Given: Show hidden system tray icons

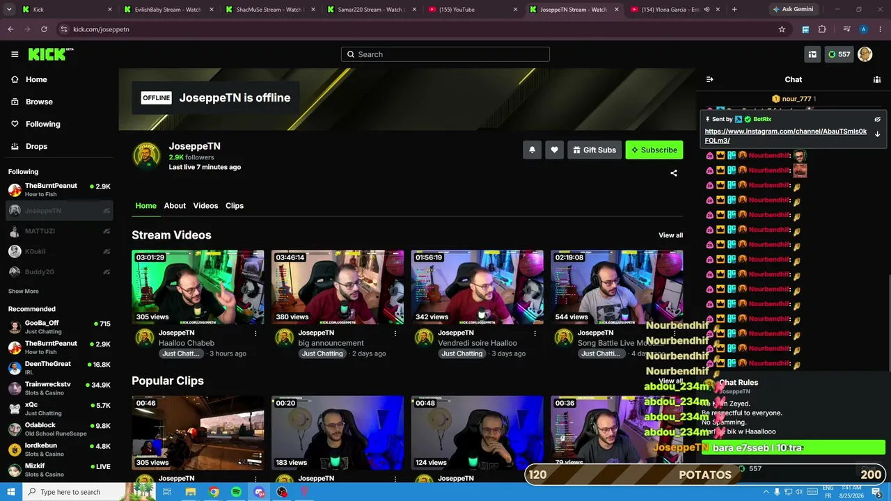Looking at the screenshot, I should pyautogui.click(x=767, y=492).
